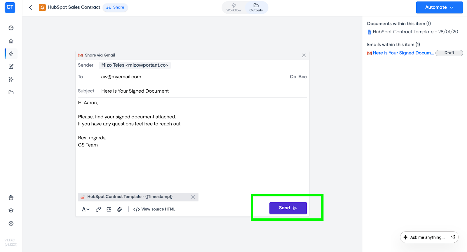Remove the HubSpot Contract Template attachment
467x252 pixels.
tap(193, 197)
